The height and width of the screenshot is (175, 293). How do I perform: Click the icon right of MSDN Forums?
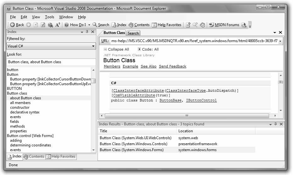point(244,25)
